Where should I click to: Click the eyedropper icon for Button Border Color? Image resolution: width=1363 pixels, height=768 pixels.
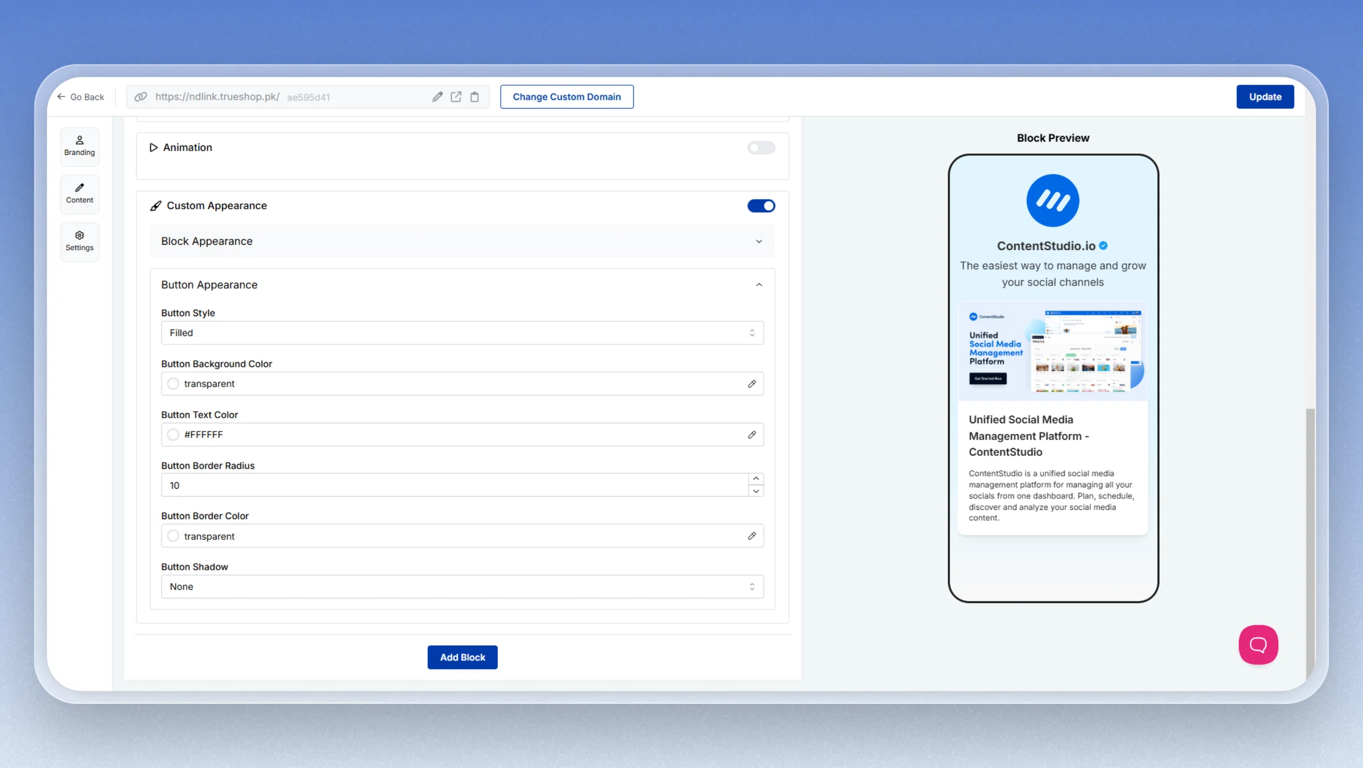pos(752,536)
